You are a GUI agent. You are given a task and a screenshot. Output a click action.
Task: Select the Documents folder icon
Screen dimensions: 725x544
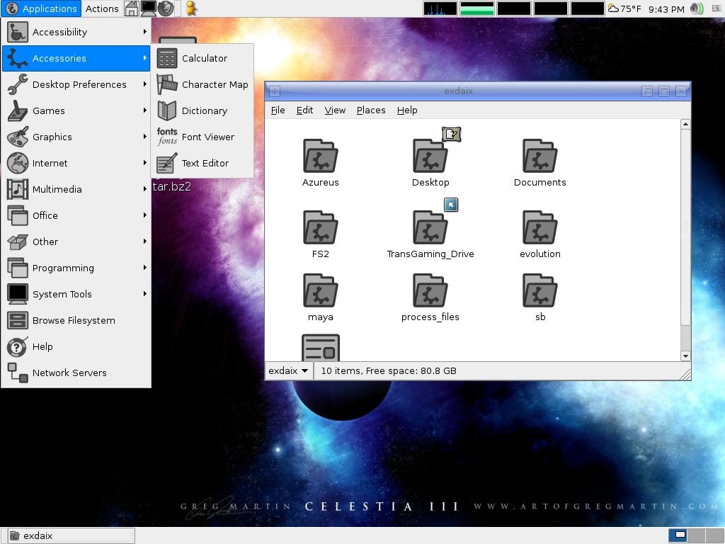click(540, 157)
